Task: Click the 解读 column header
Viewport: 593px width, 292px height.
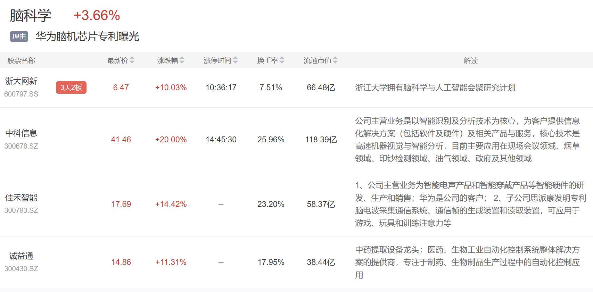Action: click(471, 60)
